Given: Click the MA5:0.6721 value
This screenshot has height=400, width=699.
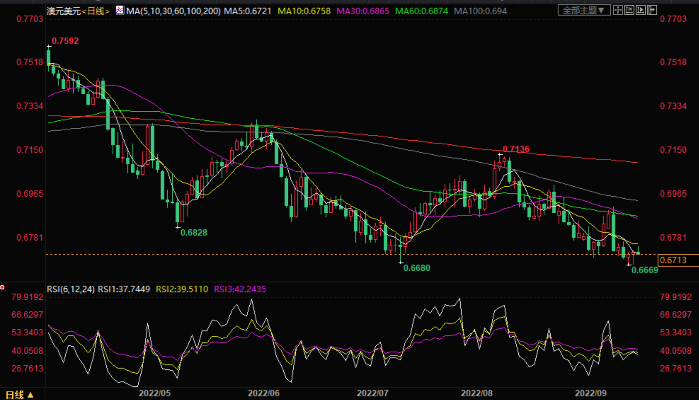Looking at the screenshot, I should pyautogui.click(x=248, y=10).
